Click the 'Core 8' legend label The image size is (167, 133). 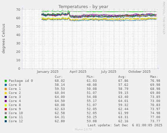pos(15,105)
